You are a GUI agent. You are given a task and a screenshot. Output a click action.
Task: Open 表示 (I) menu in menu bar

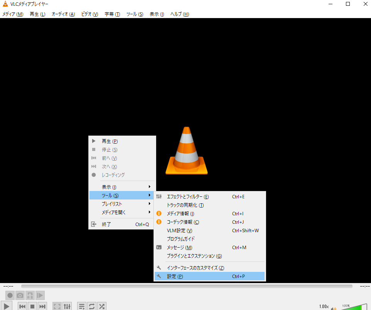157,14
